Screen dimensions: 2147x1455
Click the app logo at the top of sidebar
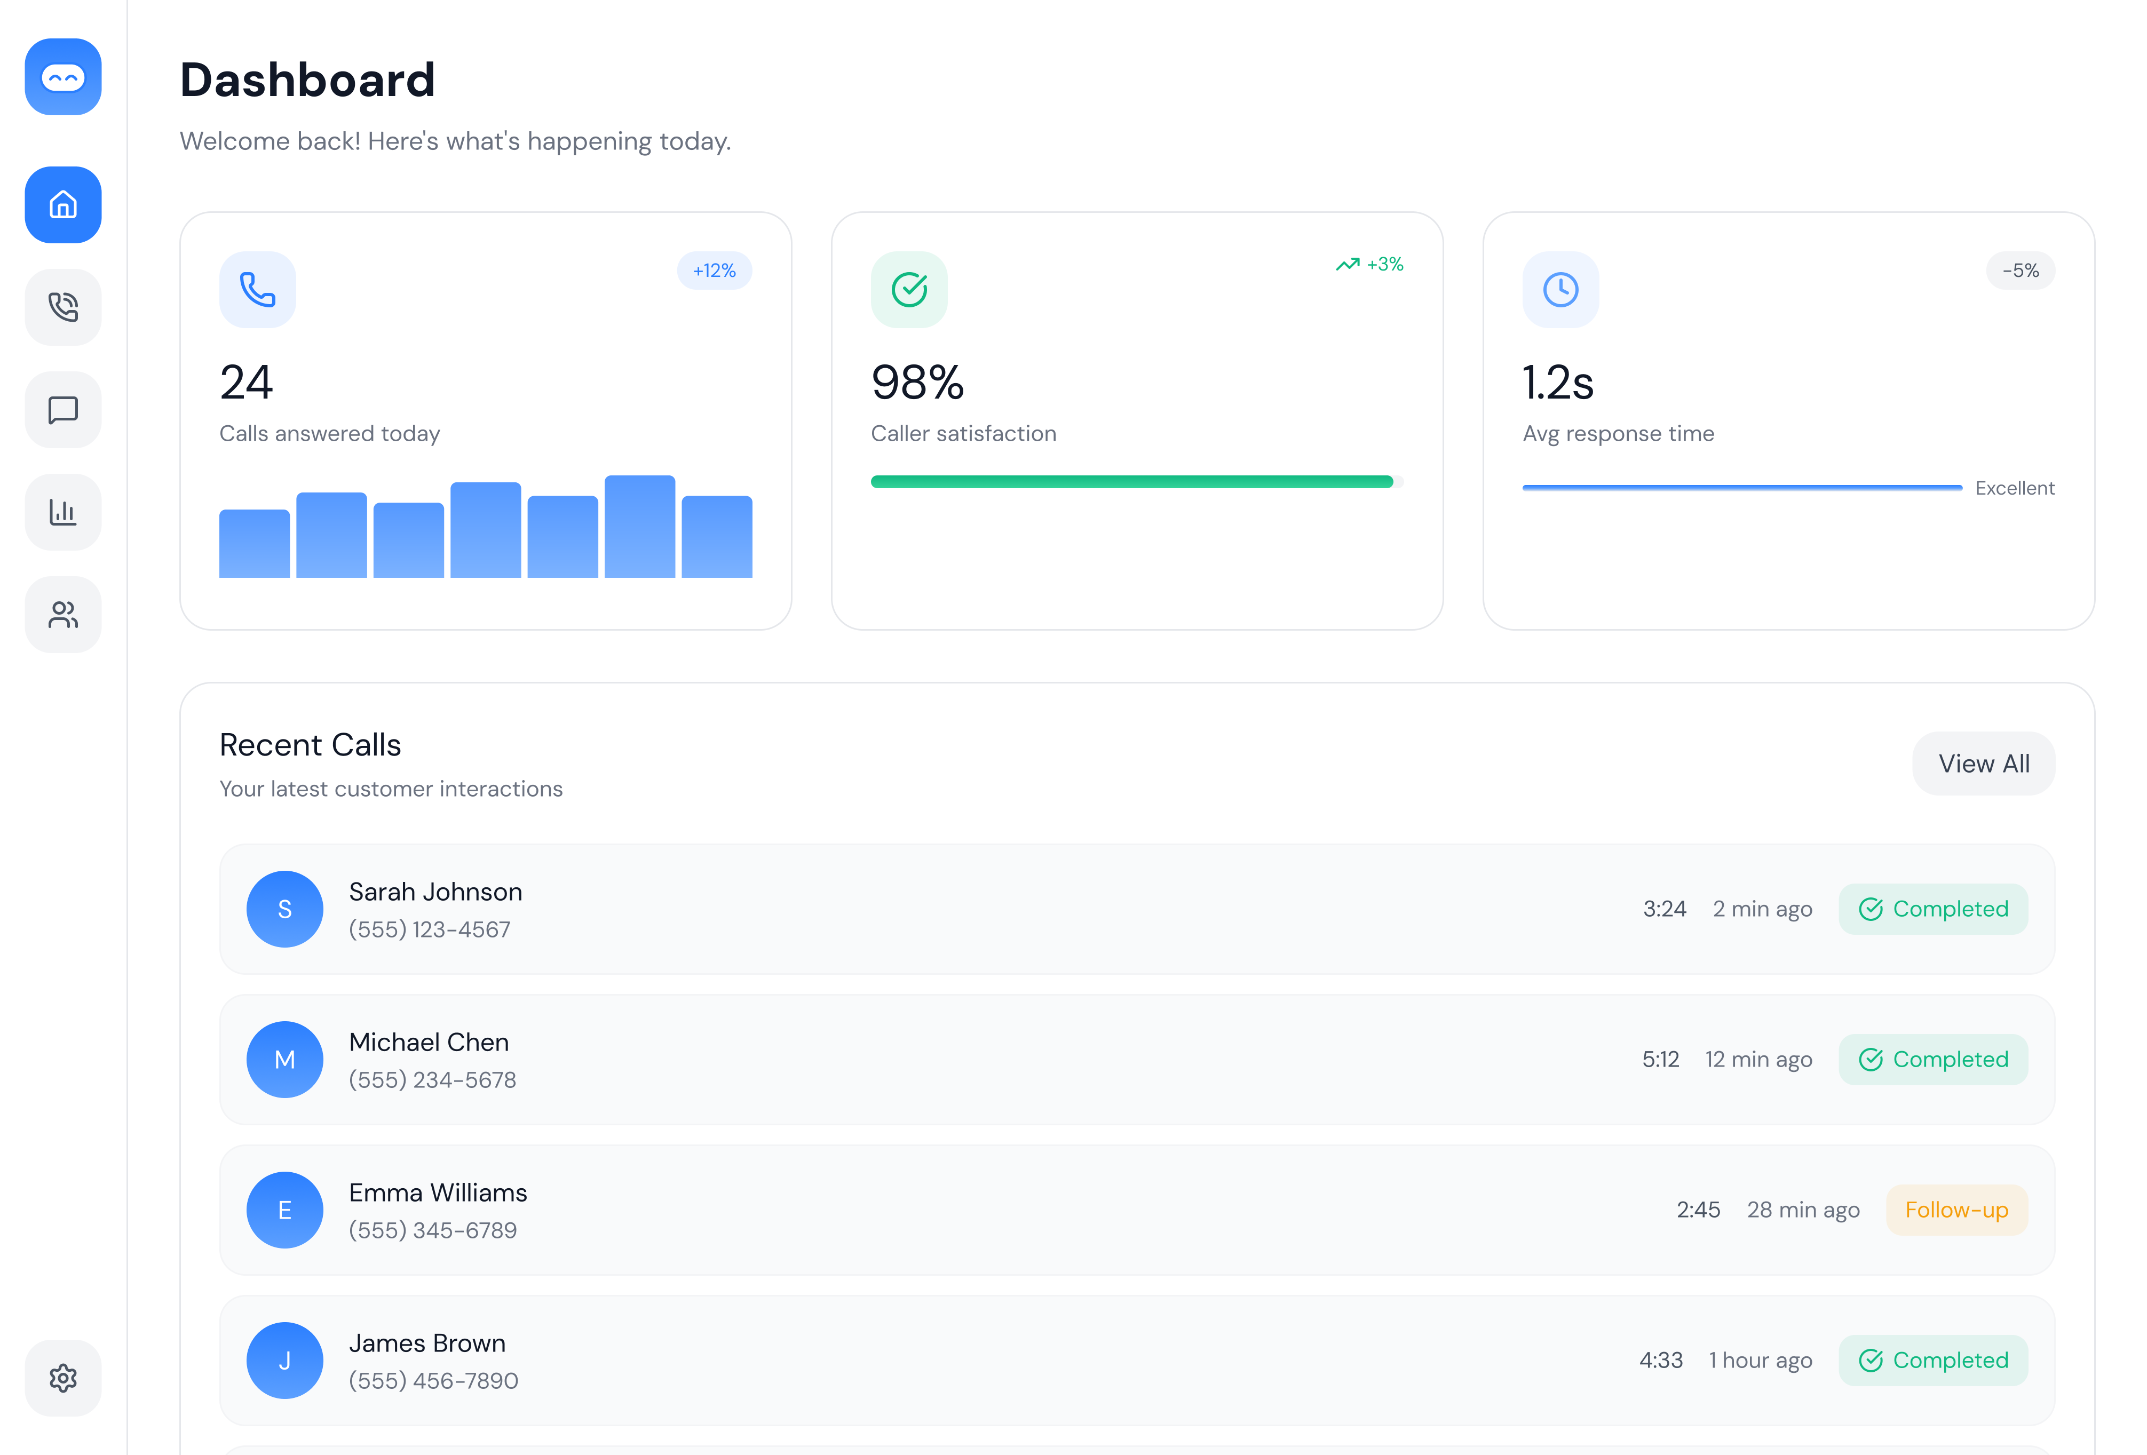(x=63, y=77)
